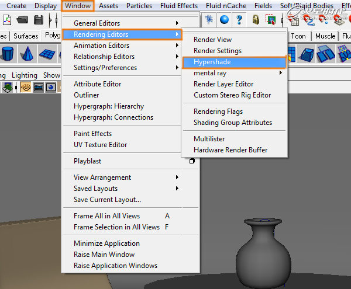Expand the Rendering Editors submenu

coord(122,34)
